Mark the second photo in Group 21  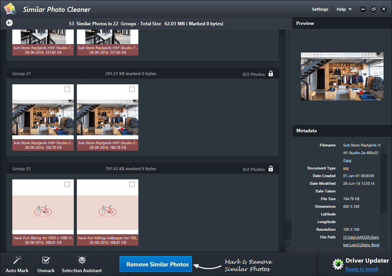[132, 89]
